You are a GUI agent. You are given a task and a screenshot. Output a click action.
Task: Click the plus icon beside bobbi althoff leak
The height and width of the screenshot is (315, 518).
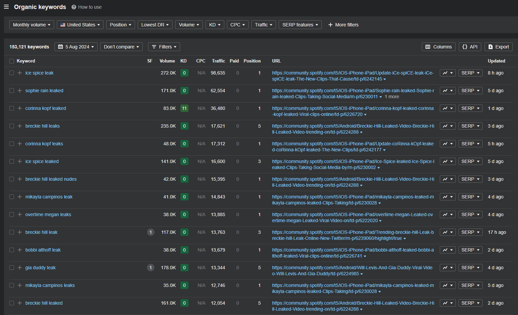[x=19, y=250]
